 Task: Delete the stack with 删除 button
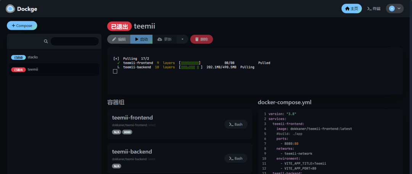(x=201, y=39)
